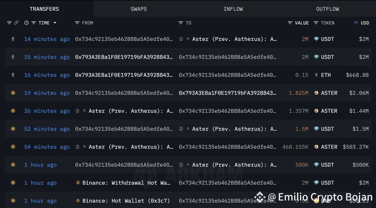The height and width of the screenshot is (208, 376).
Task: Expand the TIME sort dropdown arrow
Action: pos(55,23)
